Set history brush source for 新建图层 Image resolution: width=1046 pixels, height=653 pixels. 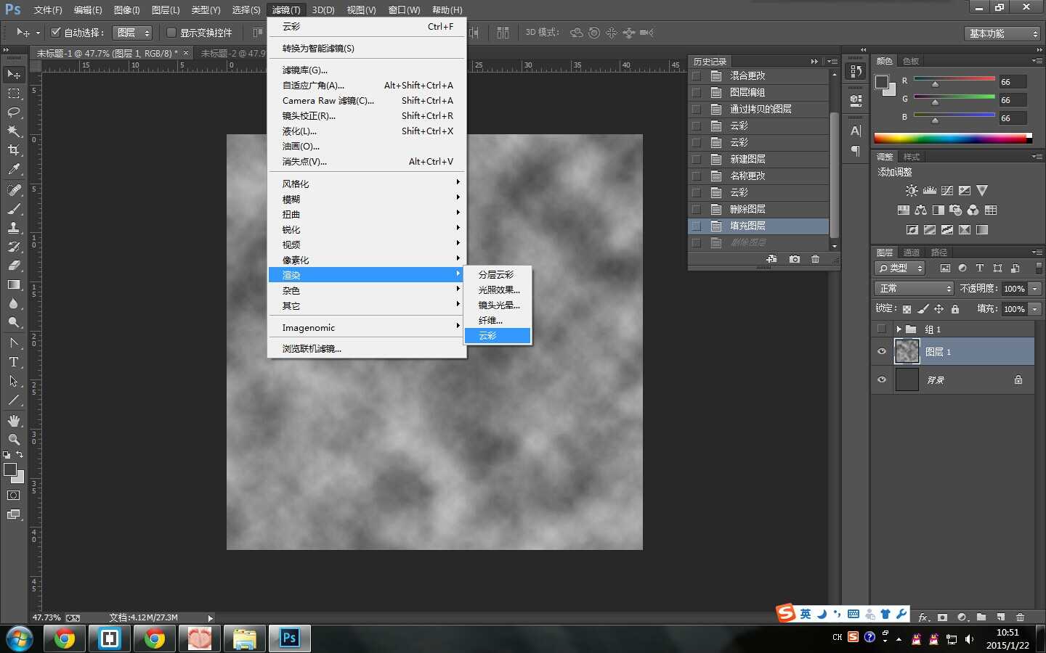[697, 159]
